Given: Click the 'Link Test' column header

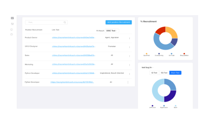Looking at the screenshot, I should 56,30.
